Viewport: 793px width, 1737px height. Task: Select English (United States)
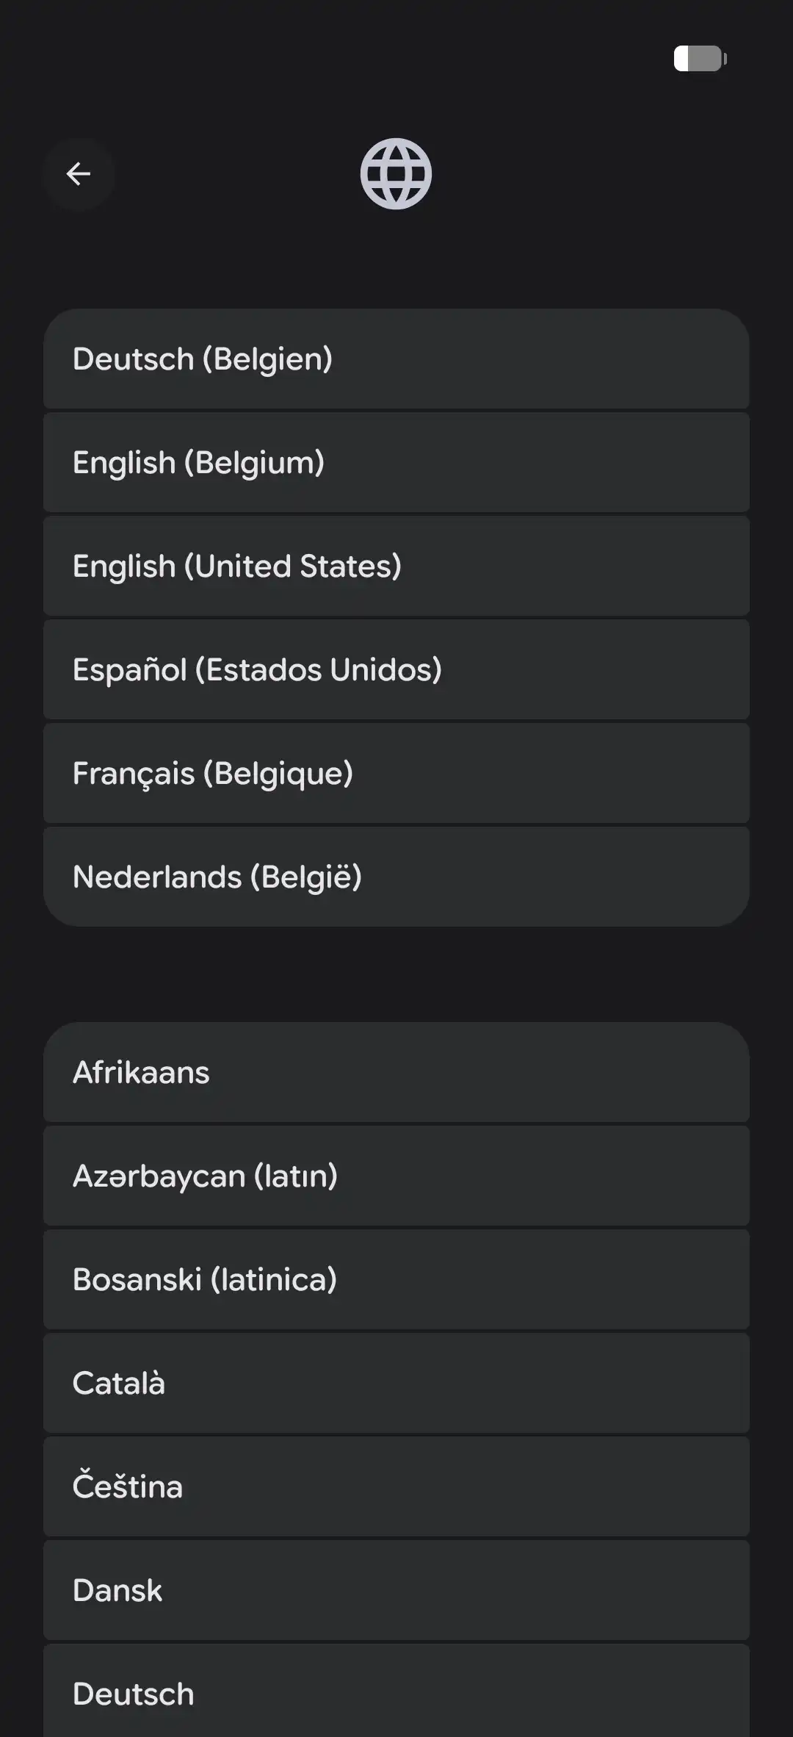(396, 567)
